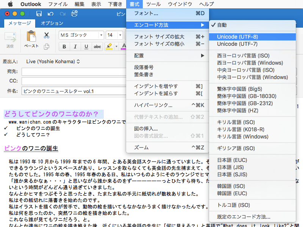Choose フォント サイズの拡大
The width and height of the screenshot is (303, 227).
click(x=167, y=37)
